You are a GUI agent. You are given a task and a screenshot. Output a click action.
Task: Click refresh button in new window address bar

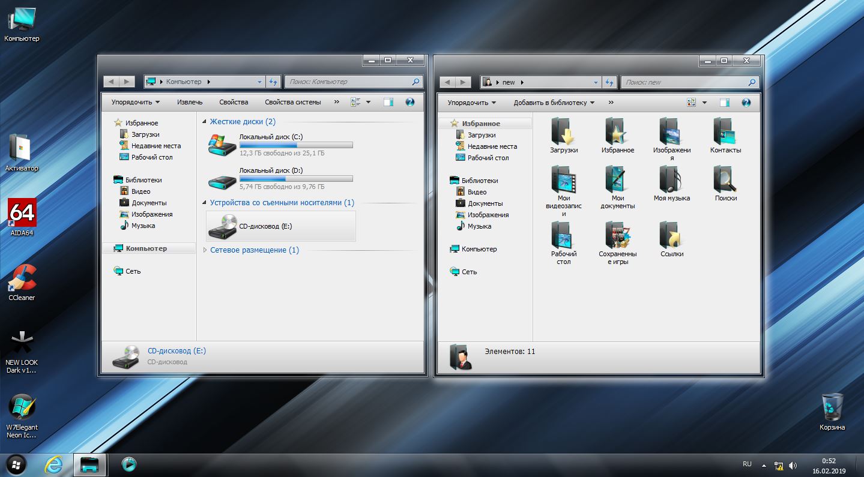tap(609, 82)
